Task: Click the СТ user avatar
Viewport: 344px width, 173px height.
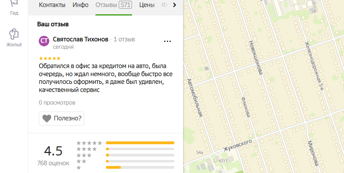Action: pyautogui.click(x=44, y=41)
